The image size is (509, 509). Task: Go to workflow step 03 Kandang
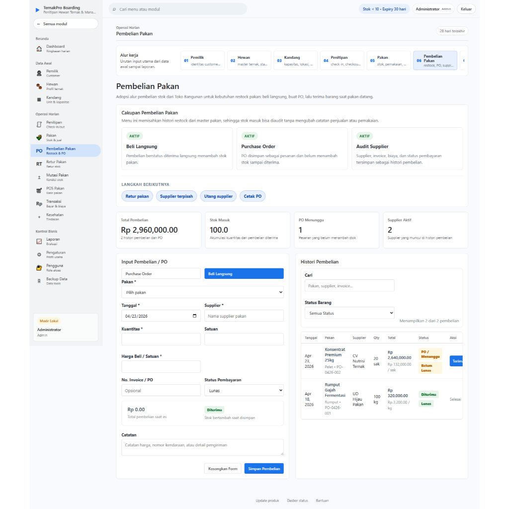(x=296, y=60)
